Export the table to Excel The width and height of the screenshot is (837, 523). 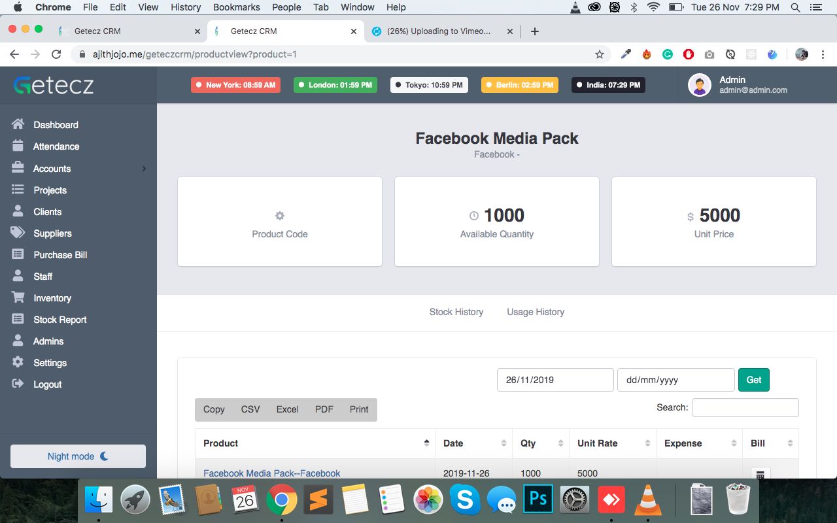tap(287, 409)
